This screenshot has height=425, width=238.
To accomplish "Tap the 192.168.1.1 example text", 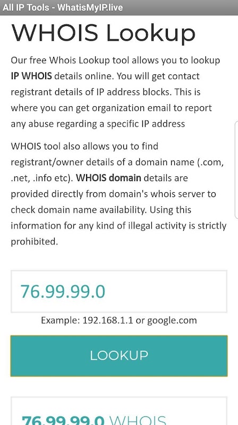I will [108, 320].
